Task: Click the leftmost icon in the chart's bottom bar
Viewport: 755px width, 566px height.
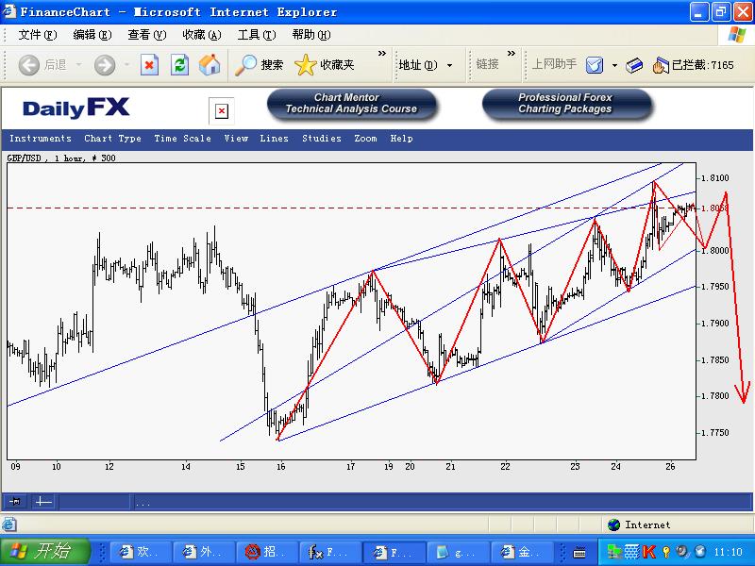Action: pos(16,502)
